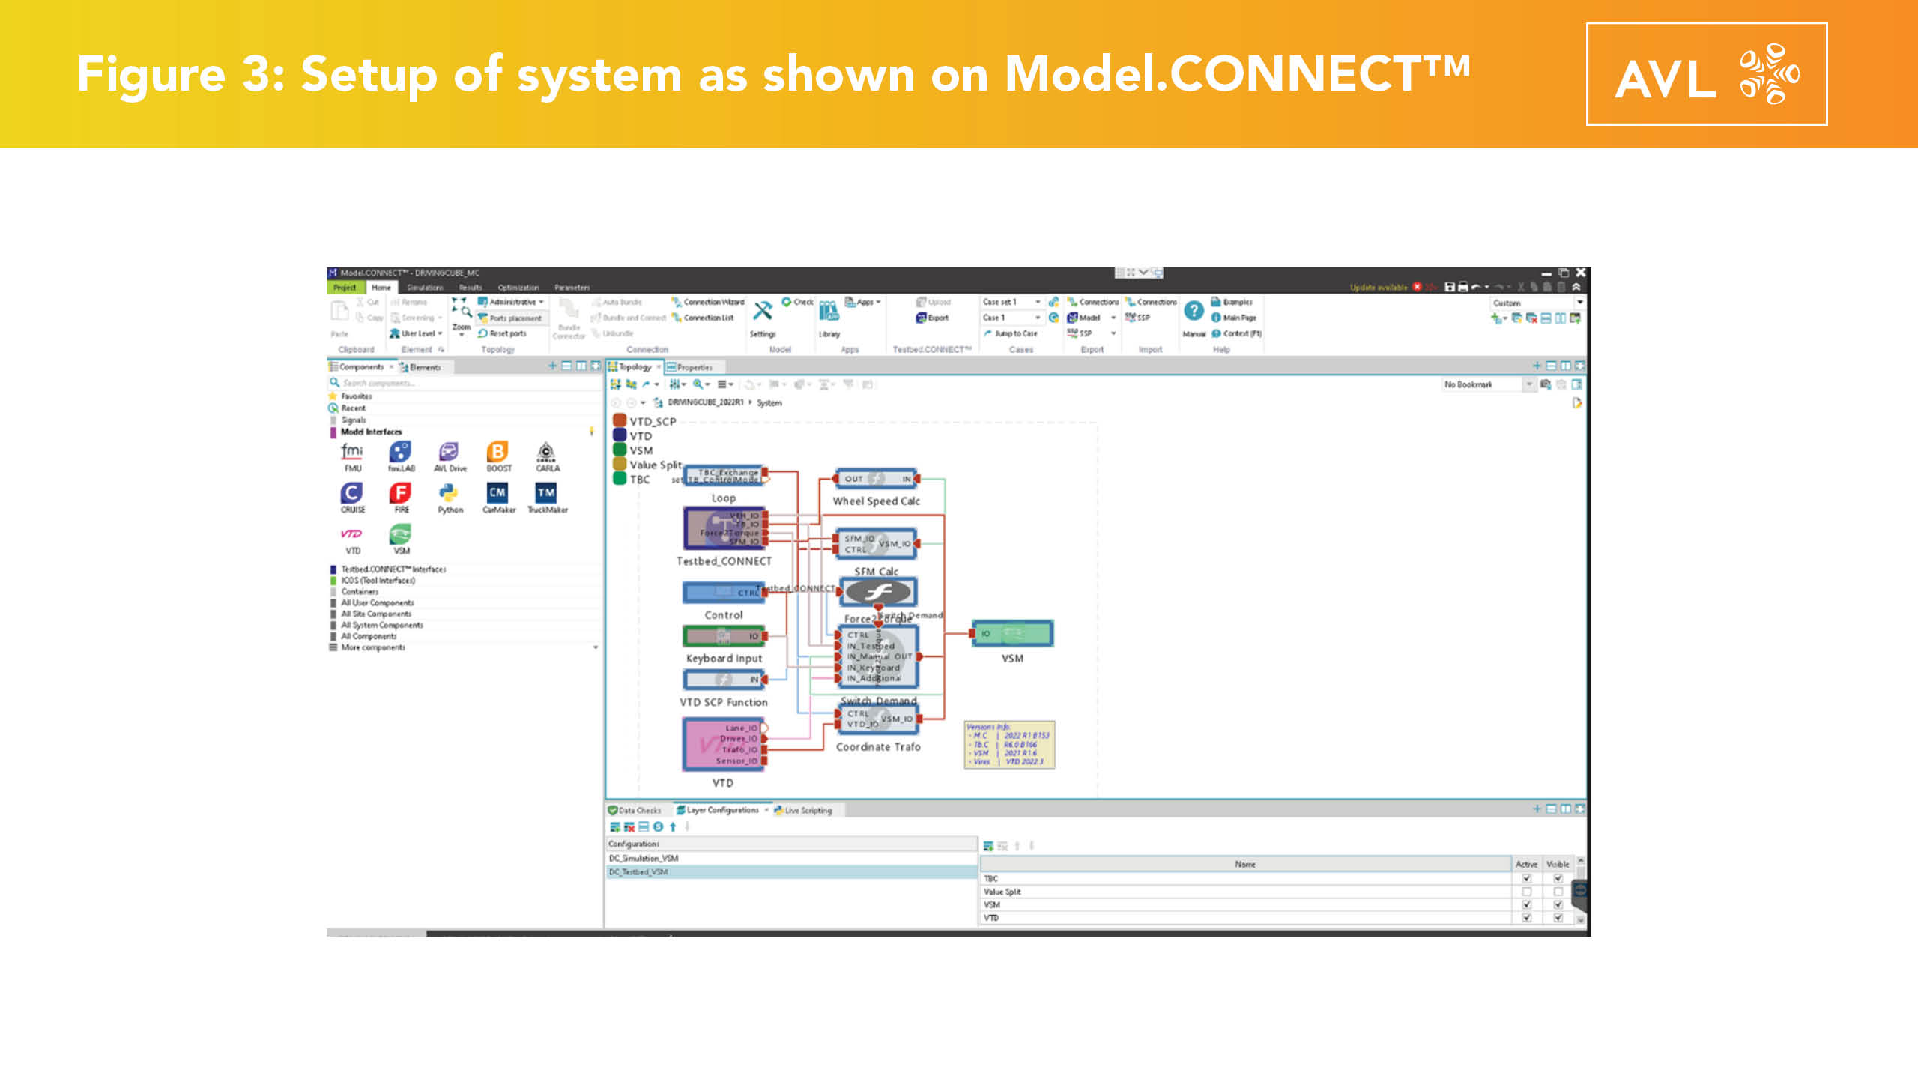
Task: Open the Project ribbon tab
Action: (345, 288)
